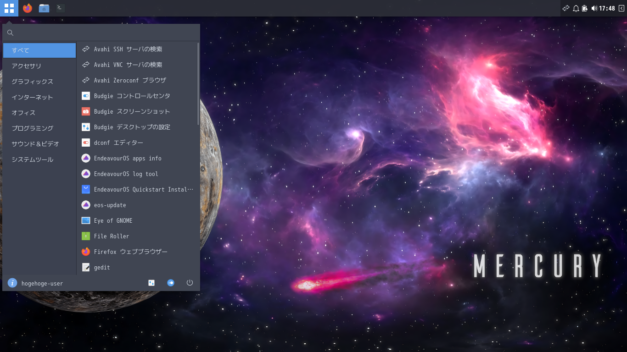
Task: Open hogehoge-user account info
Action: click(36, 283)
